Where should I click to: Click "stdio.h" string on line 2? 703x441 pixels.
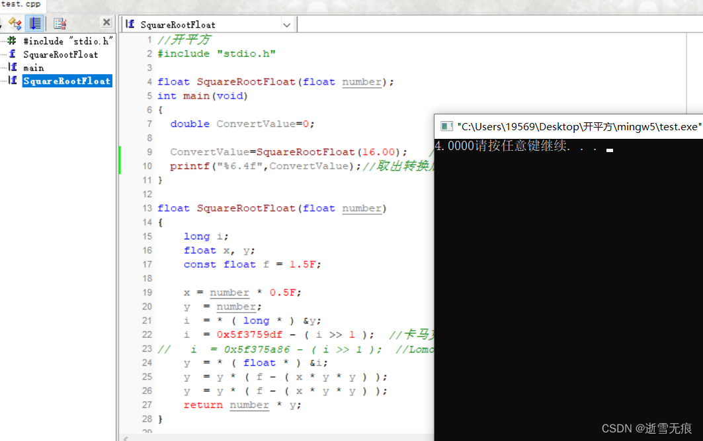246,54
